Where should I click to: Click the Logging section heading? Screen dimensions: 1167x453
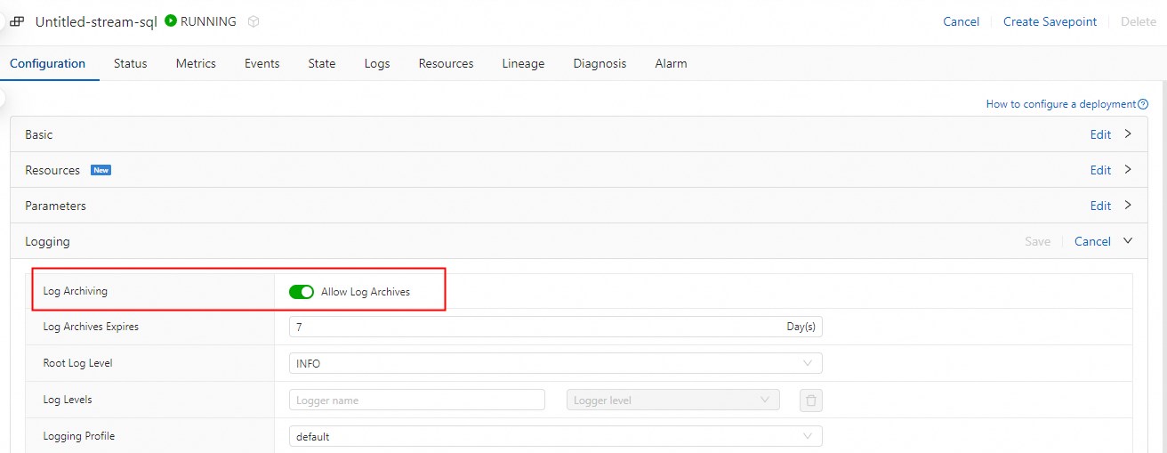(x=47, y=241)
